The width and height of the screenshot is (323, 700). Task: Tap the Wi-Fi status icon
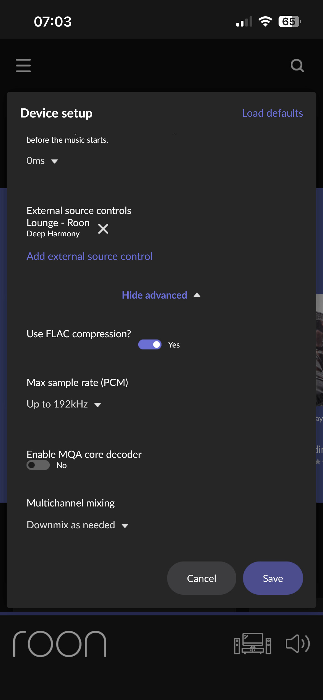[x=265, y=22]
